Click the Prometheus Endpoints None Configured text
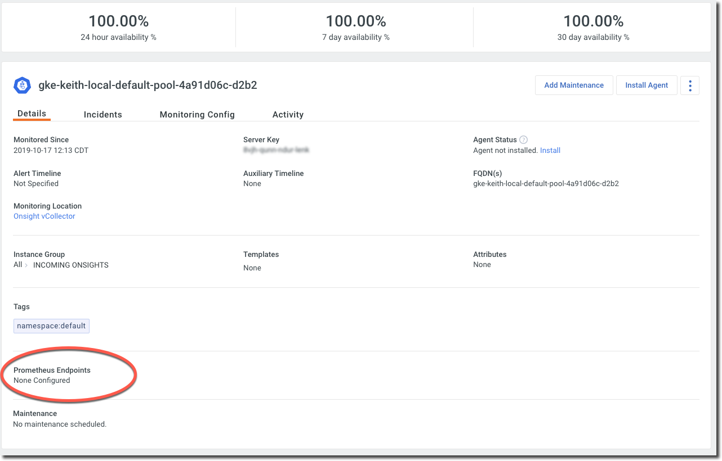 42,381
